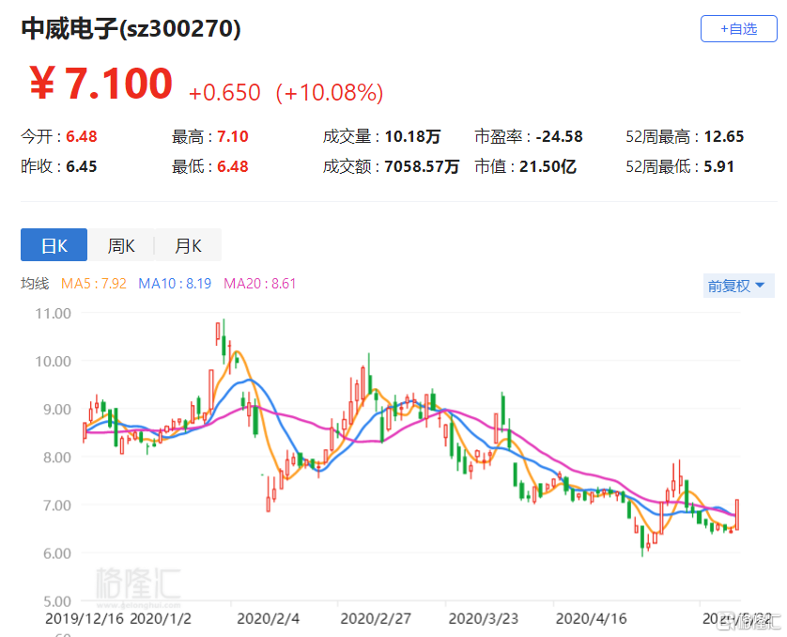The width and height of the screenshot is (787, 637).
Task: Add stock to watchlist with +自选 button
Action: point(738,28)
